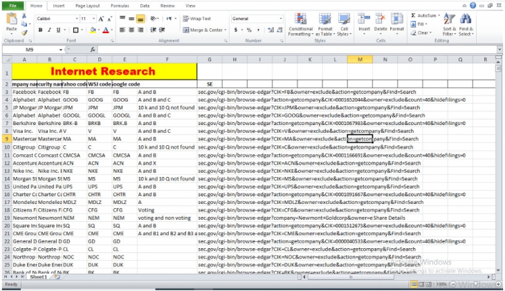The image size is (505, 291).
Task: Toggle Middle Align
Action: pos(131,19)
